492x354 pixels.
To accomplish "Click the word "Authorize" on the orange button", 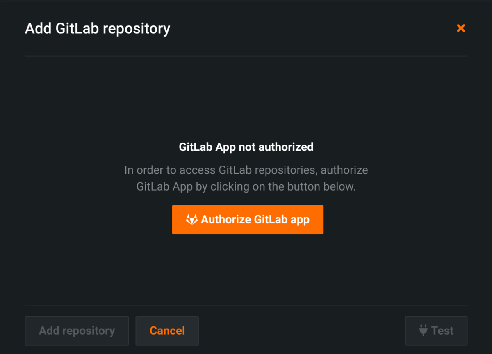I will tap(226, 220).
